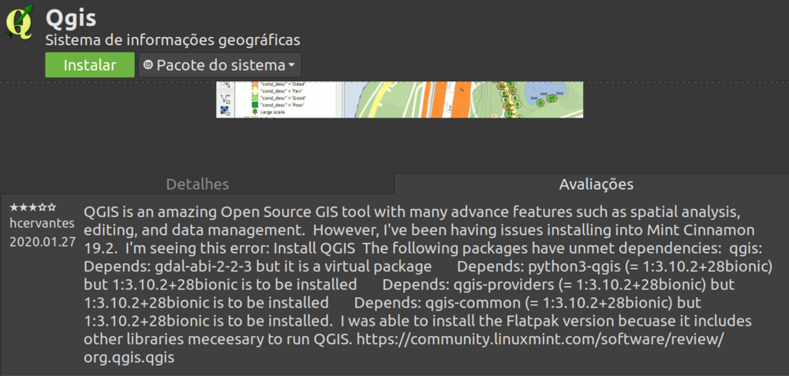The width and height of the screenshot is (789, 376).
Task: Click the toolbar icons at screenshot's left edge
Action: 225,99
